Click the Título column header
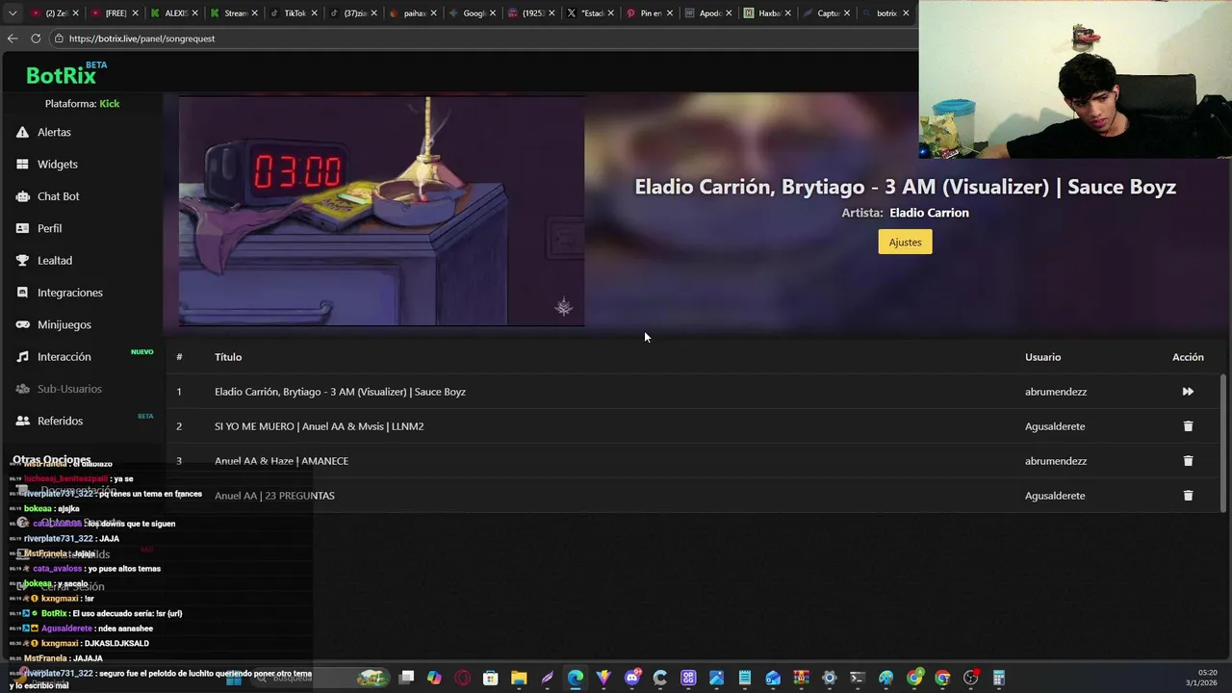Viewport: 1232px width, 693px height. pyautogui.click(x=228, y=357)
